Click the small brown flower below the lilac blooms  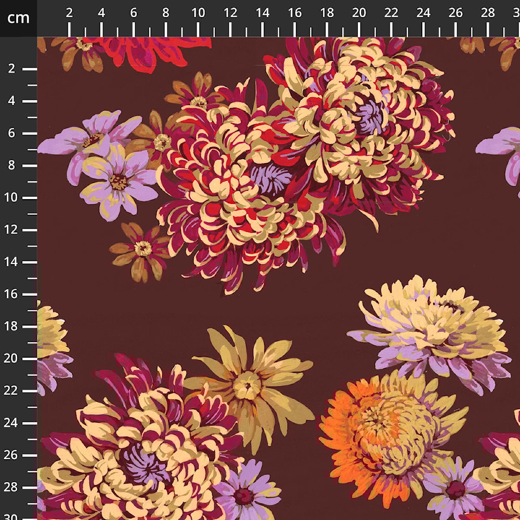(142, 250)
